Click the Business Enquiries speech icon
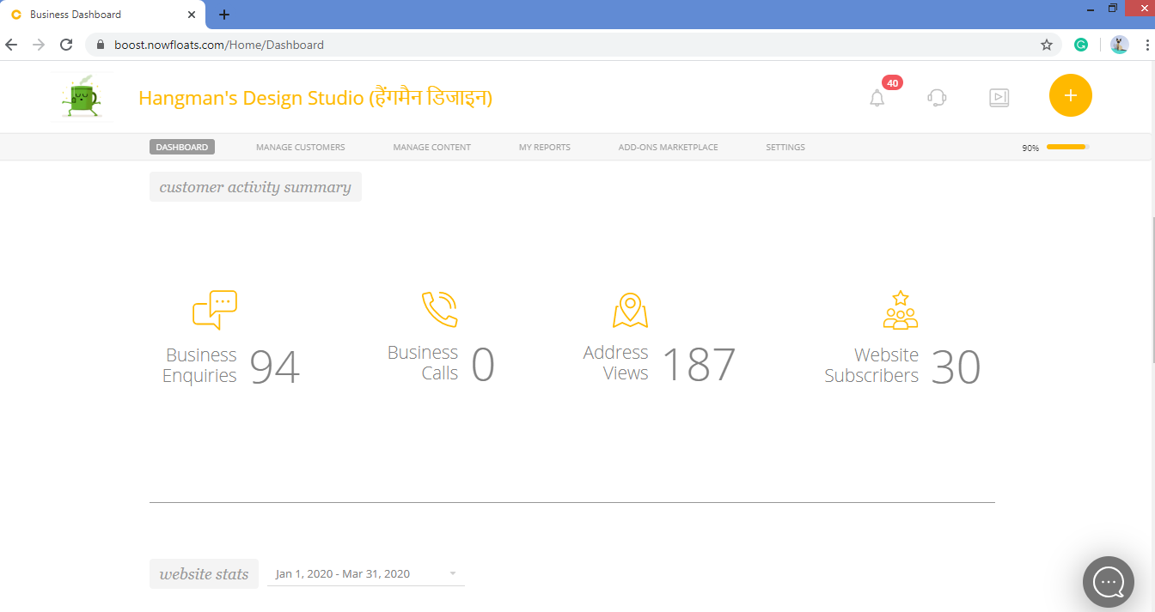The height and width of the screenshot is (612, 1155). [x=214, y=310]
